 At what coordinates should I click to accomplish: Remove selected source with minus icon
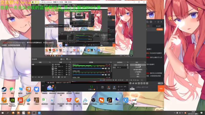coord(56,77)
